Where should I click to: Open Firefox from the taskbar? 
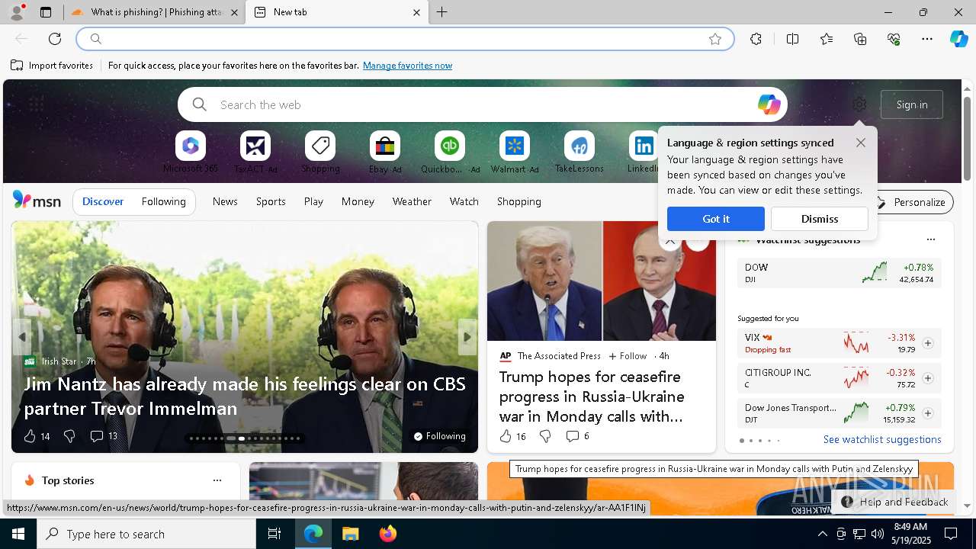click(x=387, y=534)
